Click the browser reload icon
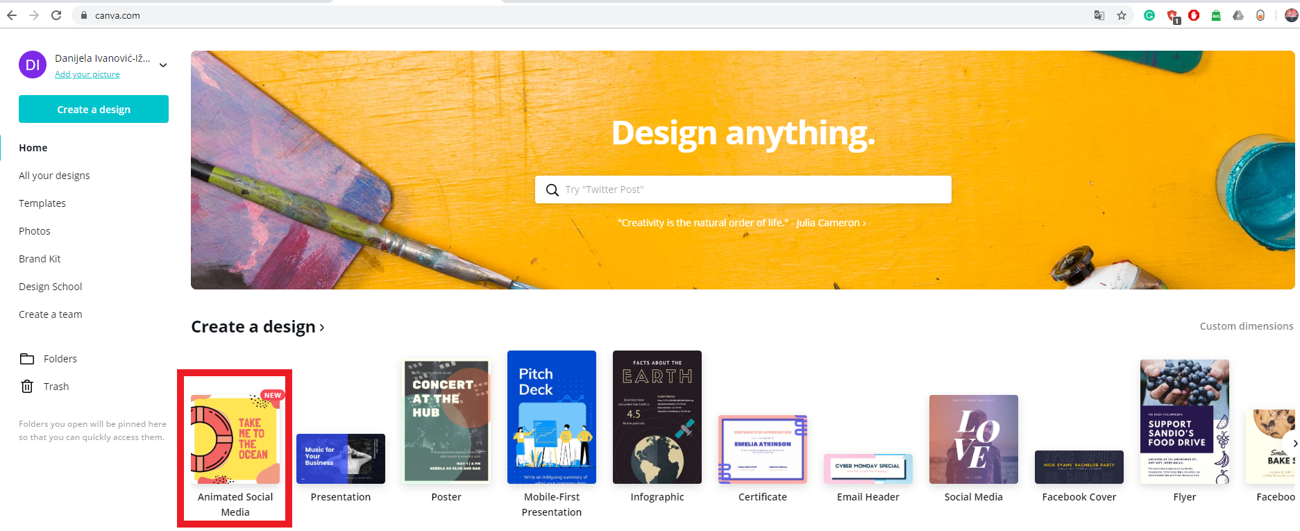Screen dimensions: 1300x531 56,15
